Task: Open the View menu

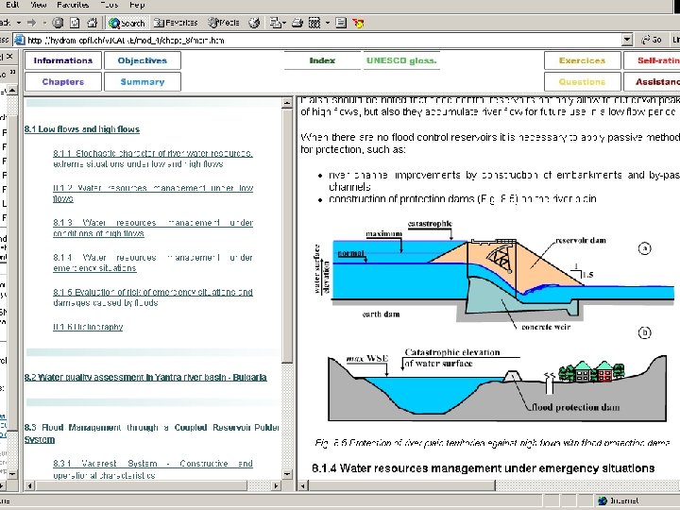Action: tap(39, 5)
